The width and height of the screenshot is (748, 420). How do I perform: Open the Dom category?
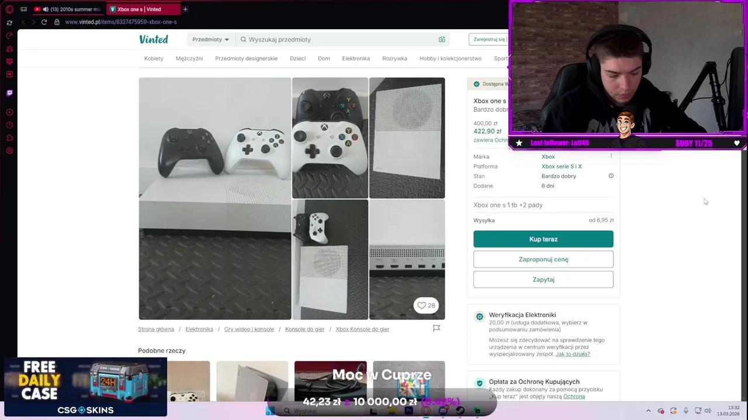coord(324,58)
